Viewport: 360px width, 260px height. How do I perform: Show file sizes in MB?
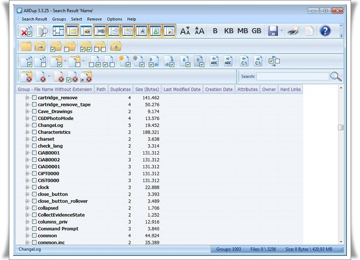[243, 31]
